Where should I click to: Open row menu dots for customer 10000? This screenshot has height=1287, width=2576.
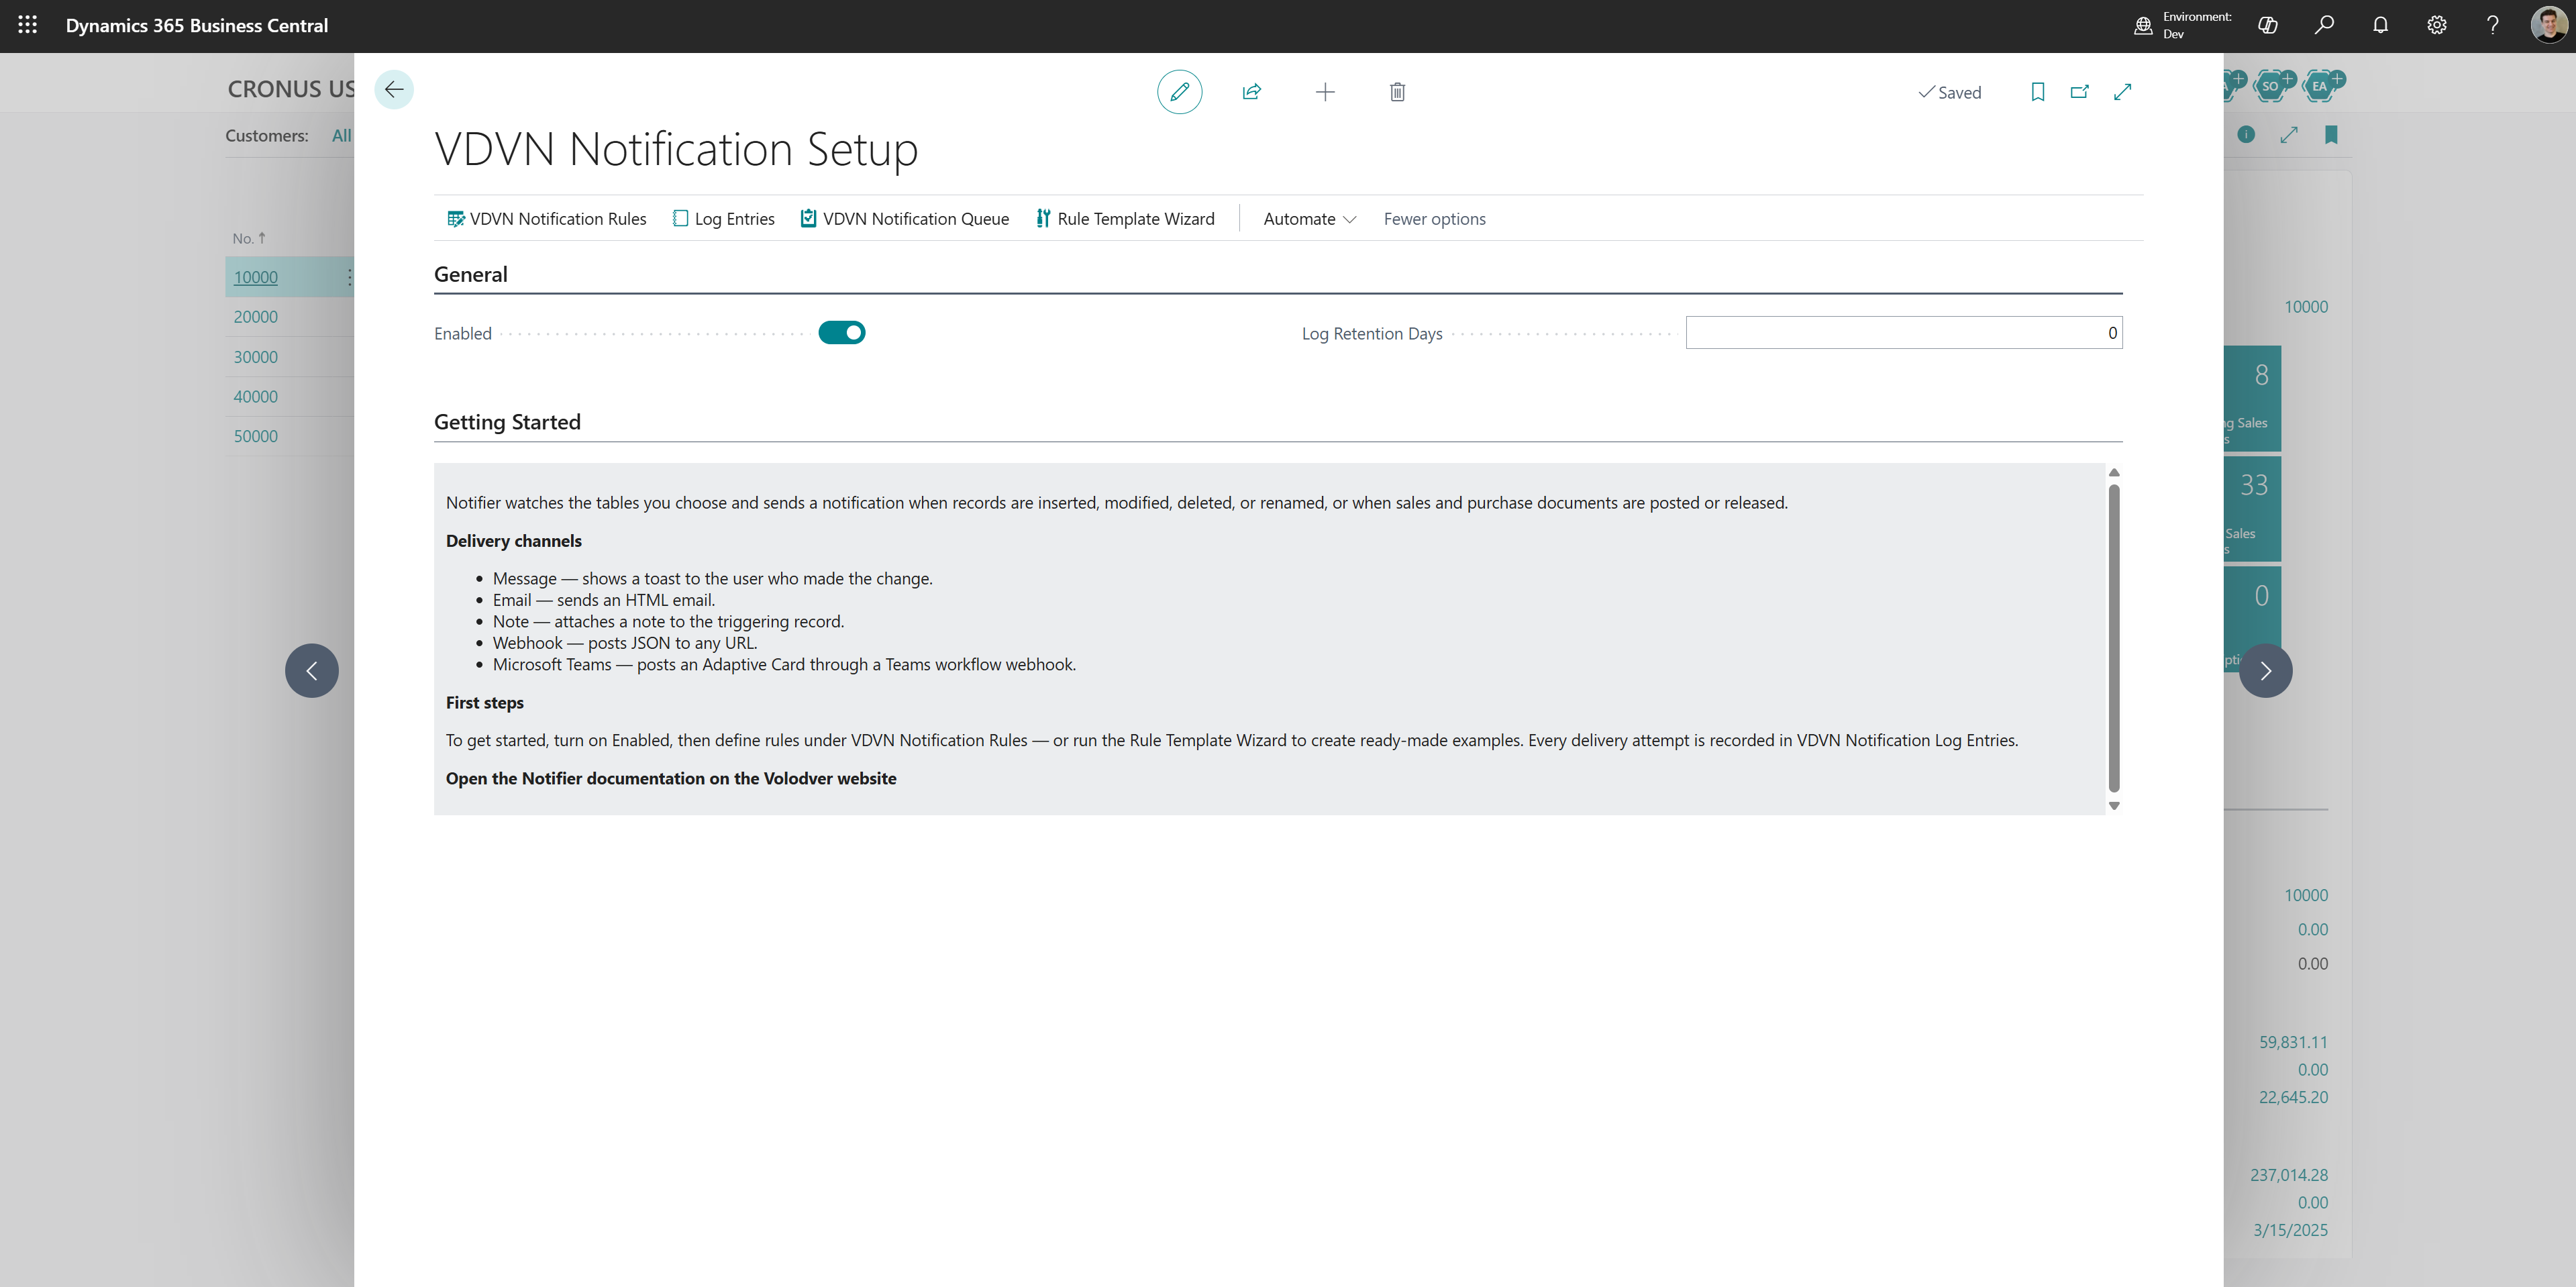point(348,277)
